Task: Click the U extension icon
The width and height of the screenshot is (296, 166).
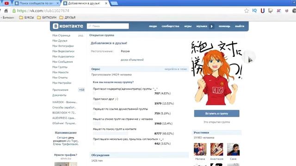Action: 263,11
